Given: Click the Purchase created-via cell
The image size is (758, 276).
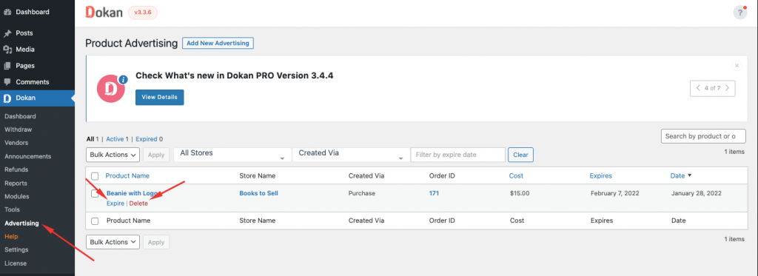Looking at the screenshot, I should click(x=361, y=193).
